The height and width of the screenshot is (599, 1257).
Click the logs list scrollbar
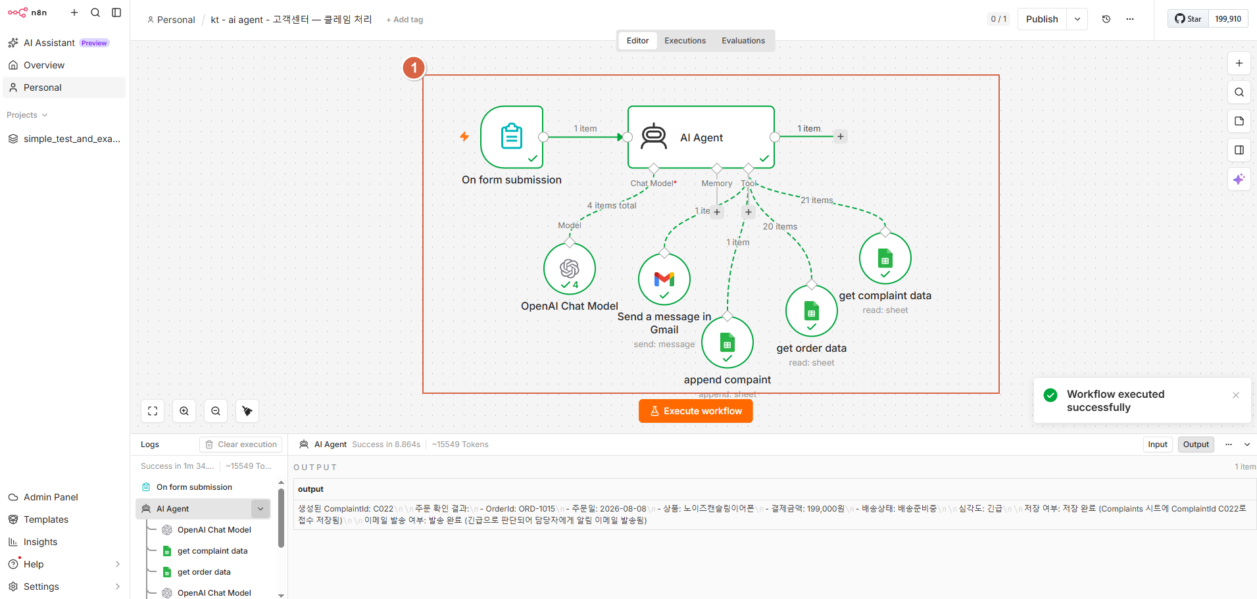(282, 518)
